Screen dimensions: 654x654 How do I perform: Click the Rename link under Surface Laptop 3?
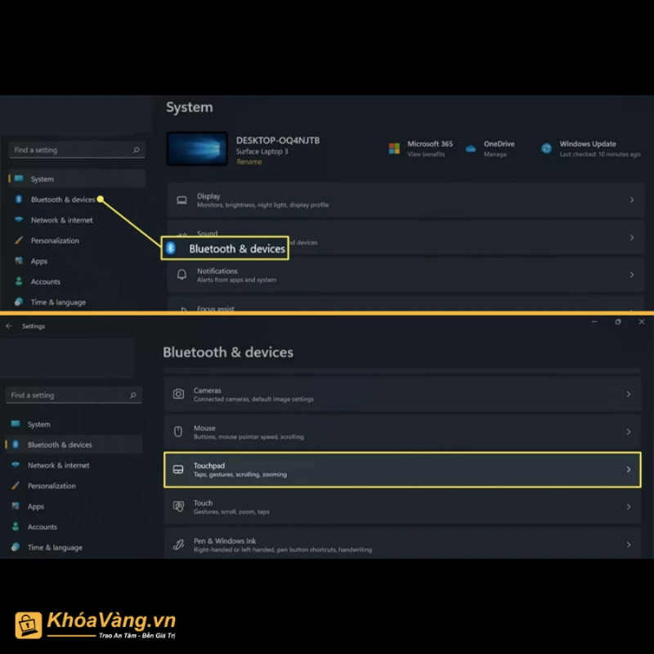(x=249, y=162)
